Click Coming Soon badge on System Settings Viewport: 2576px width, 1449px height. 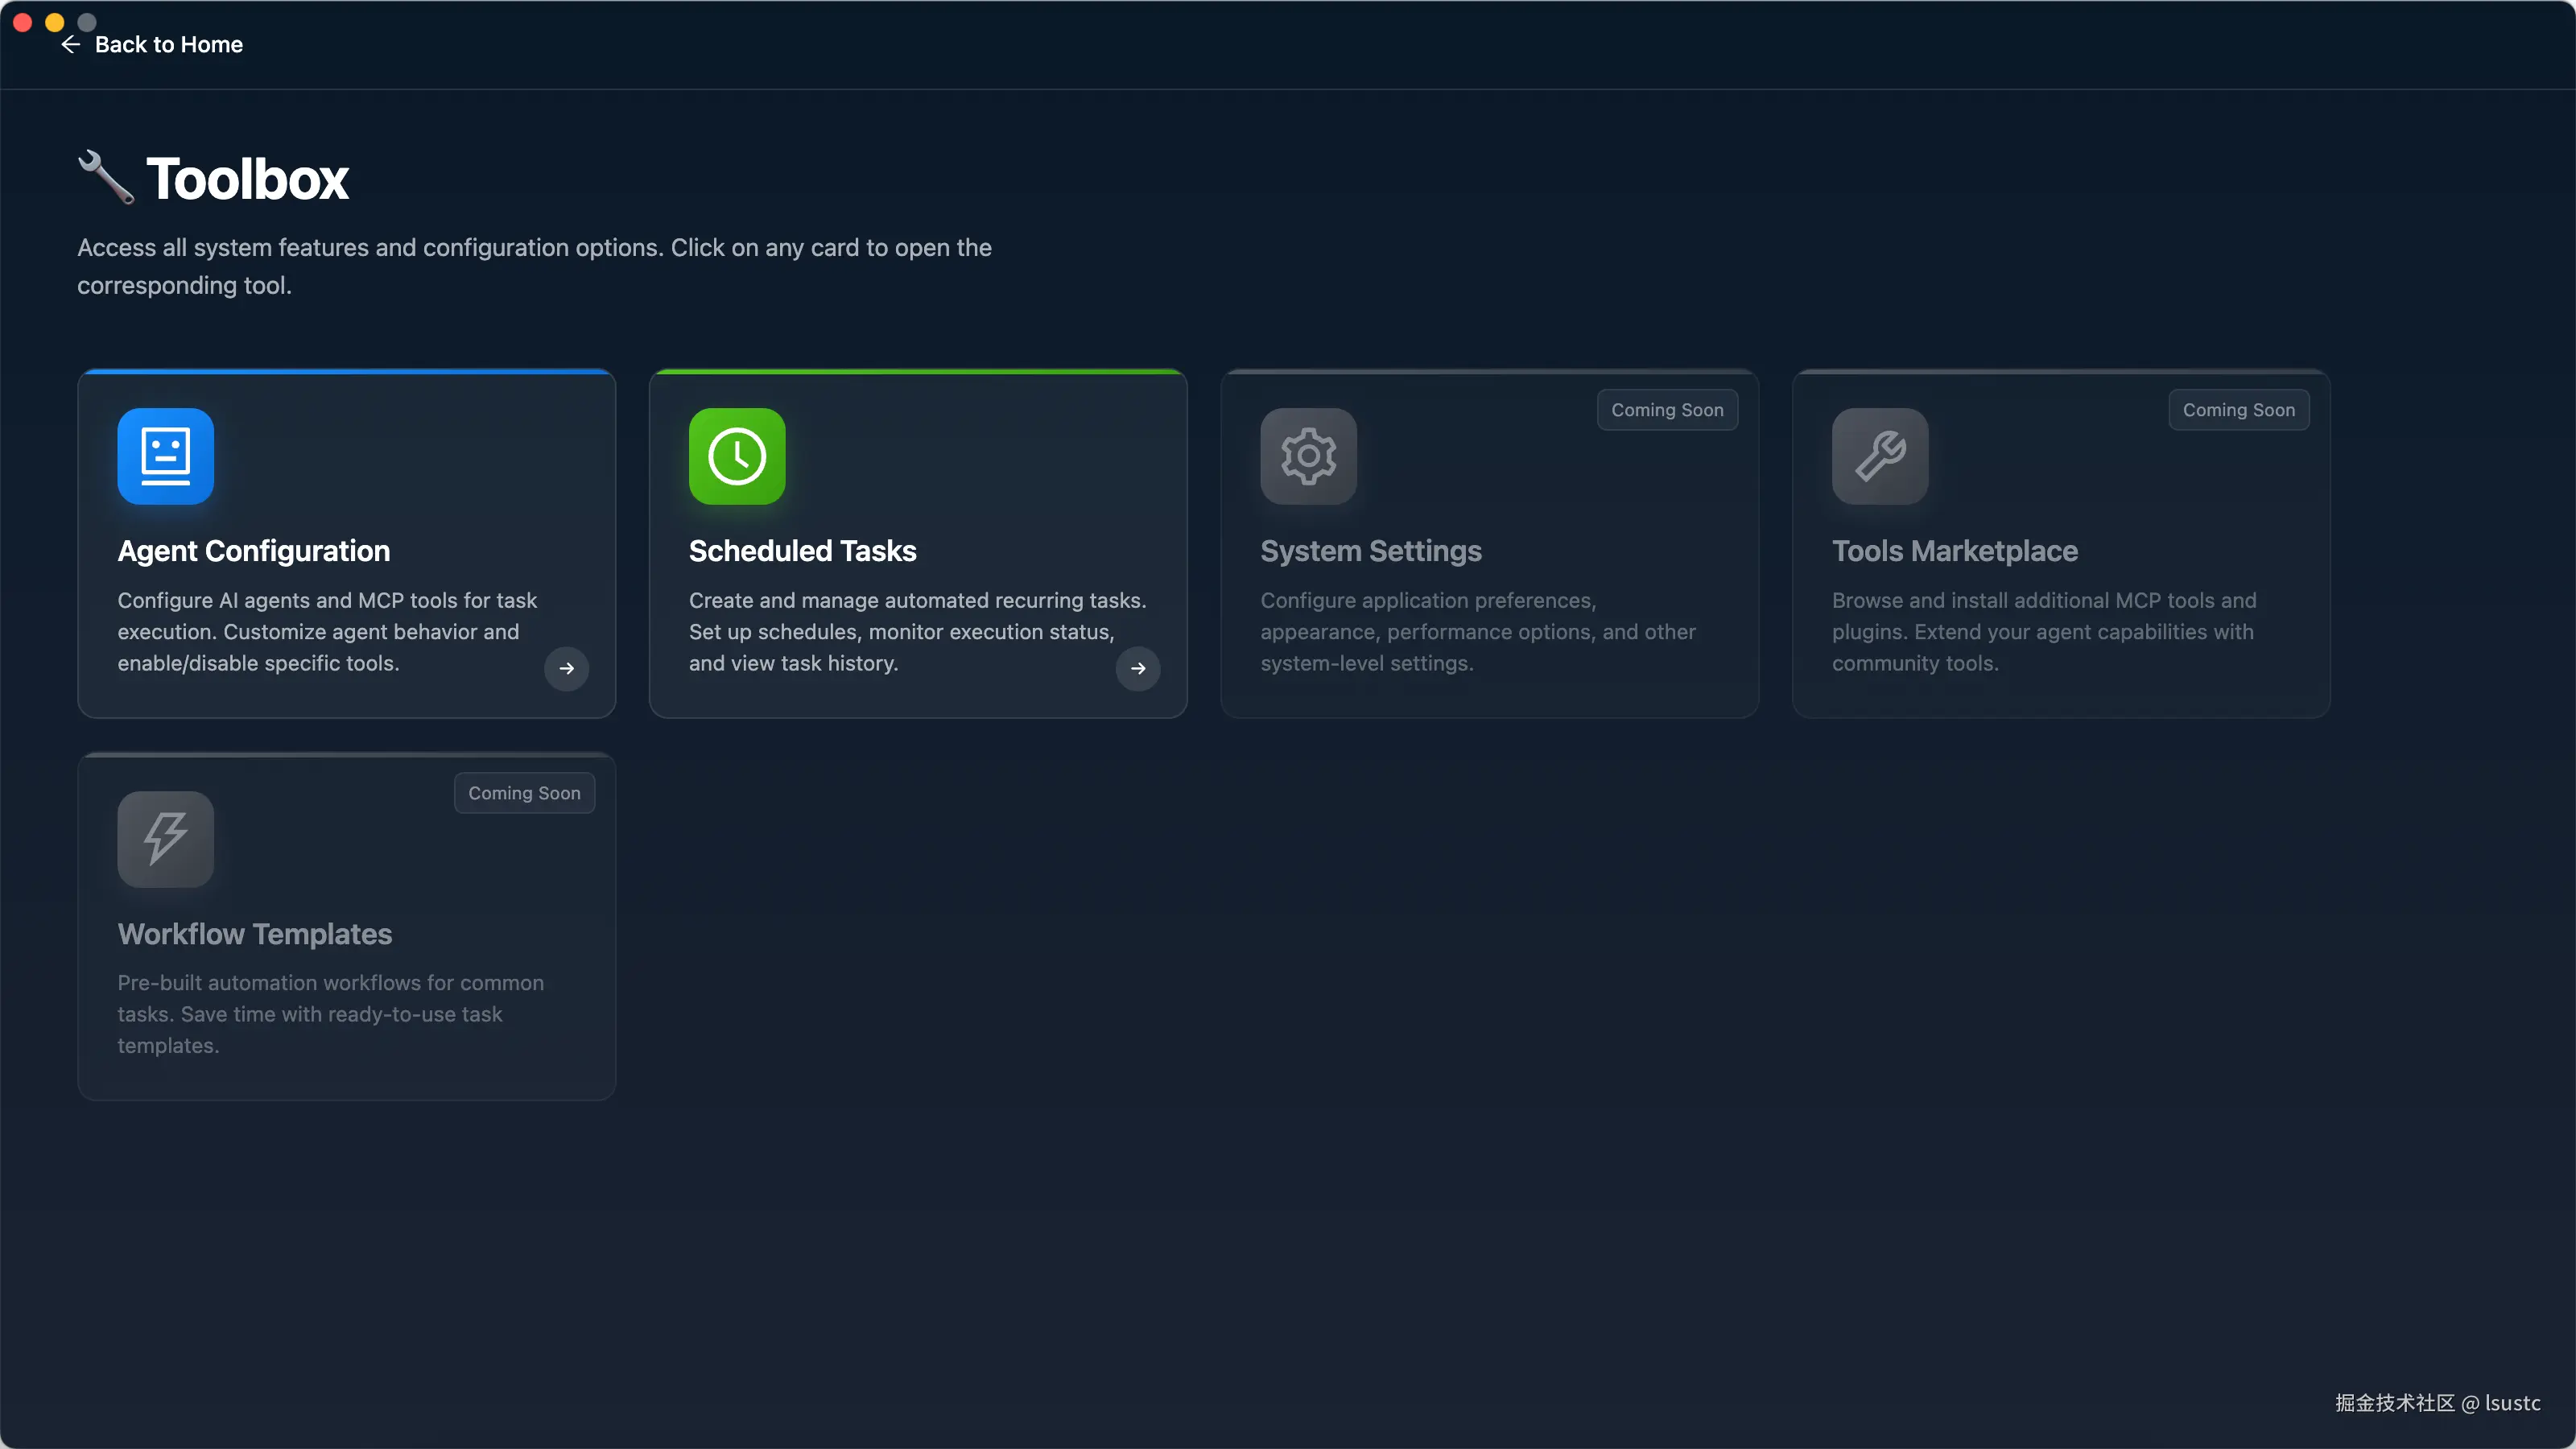click(x=1666, y=410)
